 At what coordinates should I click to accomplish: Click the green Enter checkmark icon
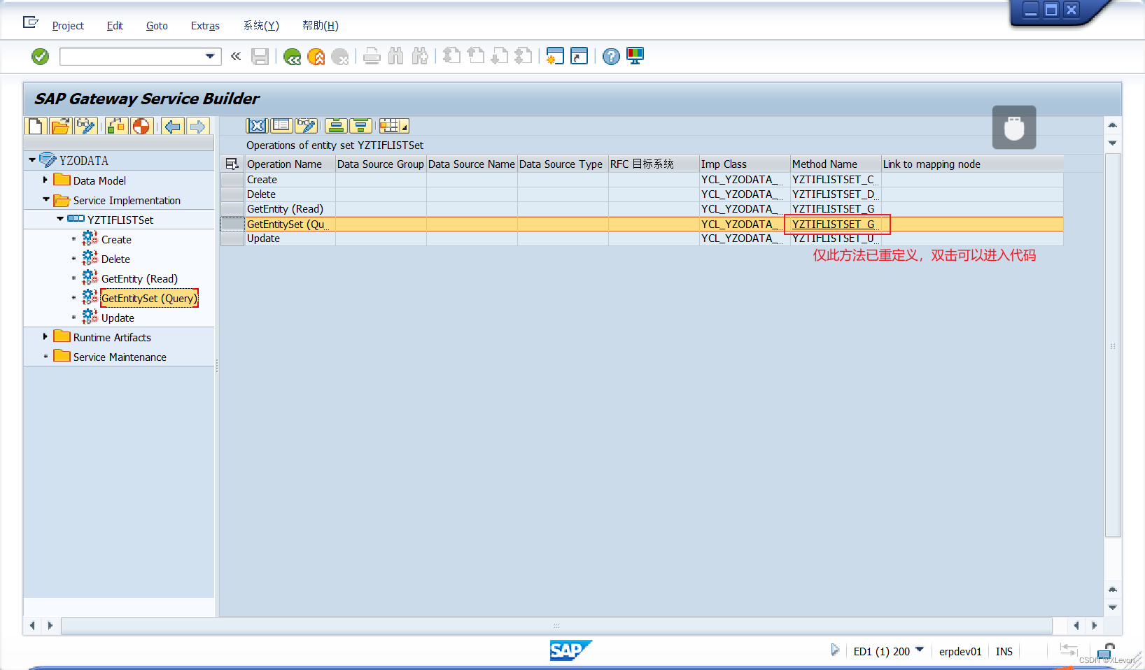point(41,57)
